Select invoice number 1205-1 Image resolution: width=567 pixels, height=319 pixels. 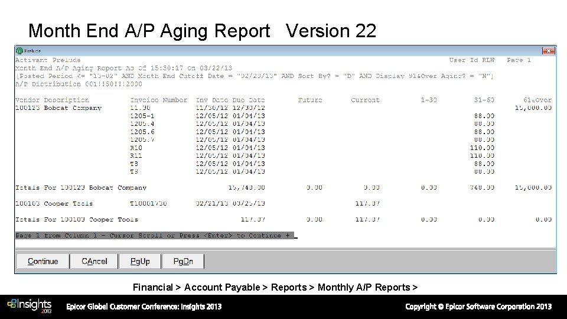(142, 116)
